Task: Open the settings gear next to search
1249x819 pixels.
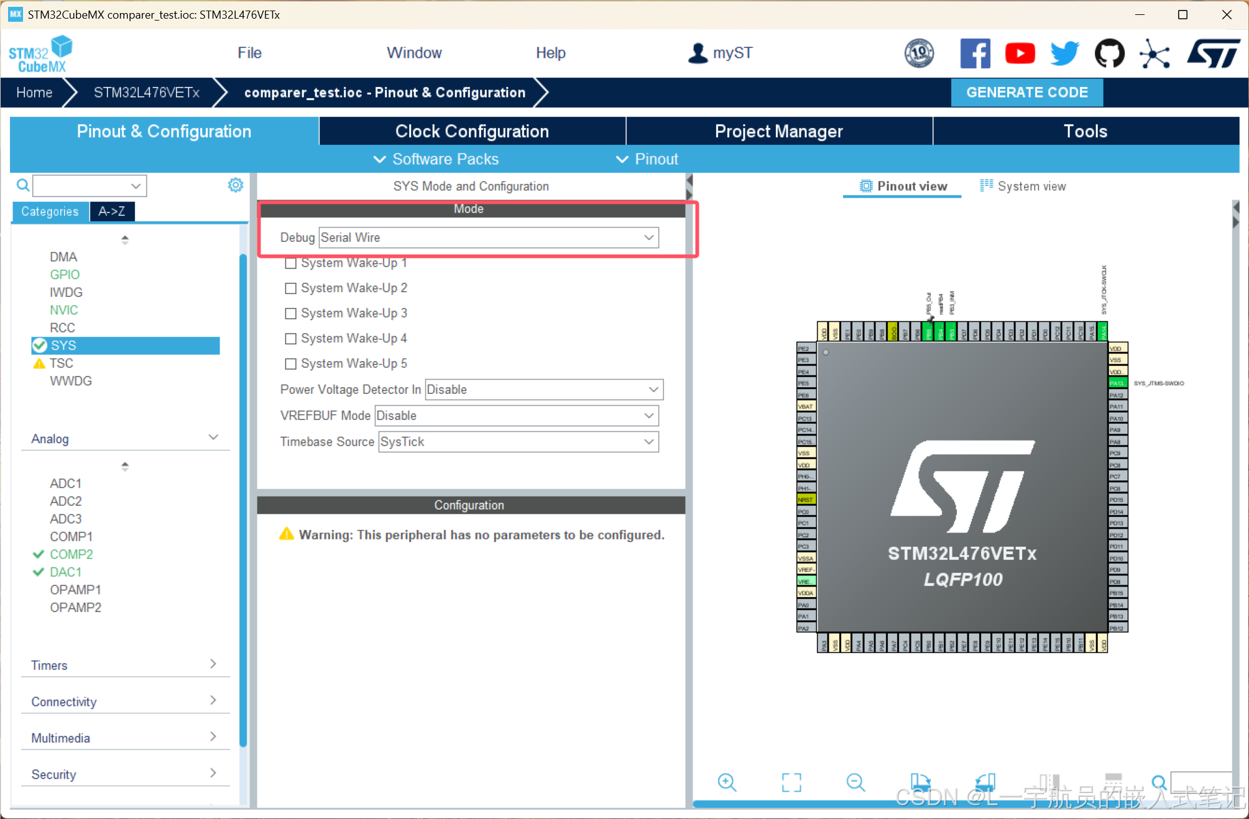Action: point(235,185)
